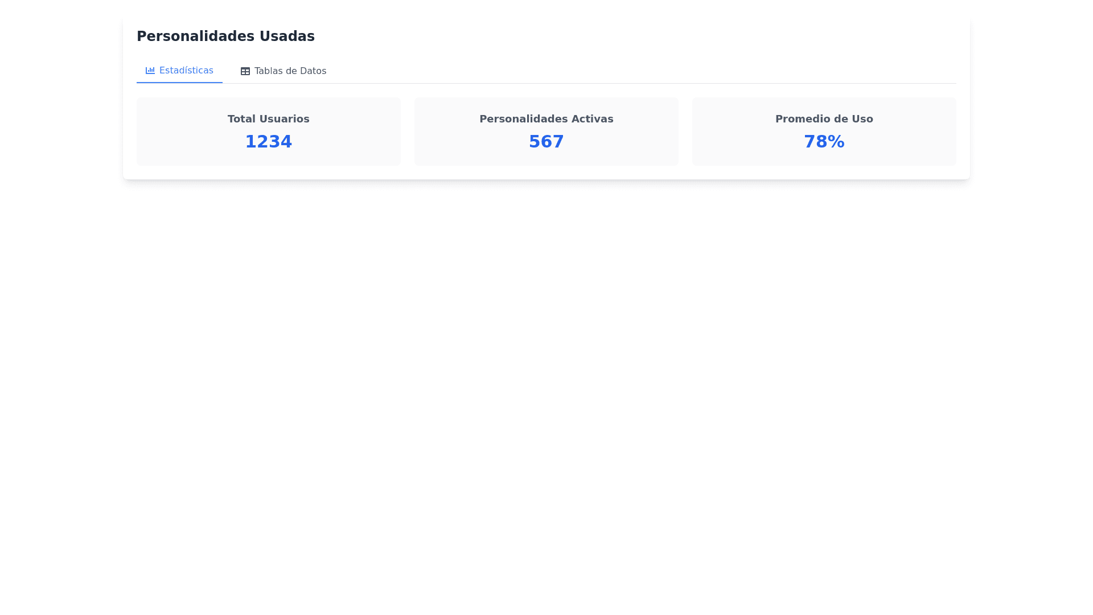
Task: Click the bar chart icon beside Estadísticas
Action: coord(150,71)
